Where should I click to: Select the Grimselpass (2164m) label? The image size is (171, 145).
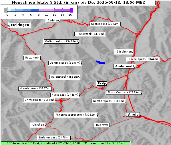tap(39, 100)
